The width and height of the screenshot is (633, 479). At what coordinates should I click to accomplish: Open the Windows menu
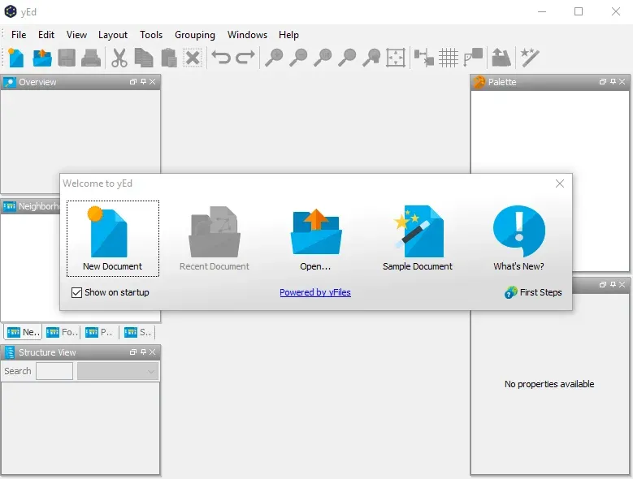(247, 35)
